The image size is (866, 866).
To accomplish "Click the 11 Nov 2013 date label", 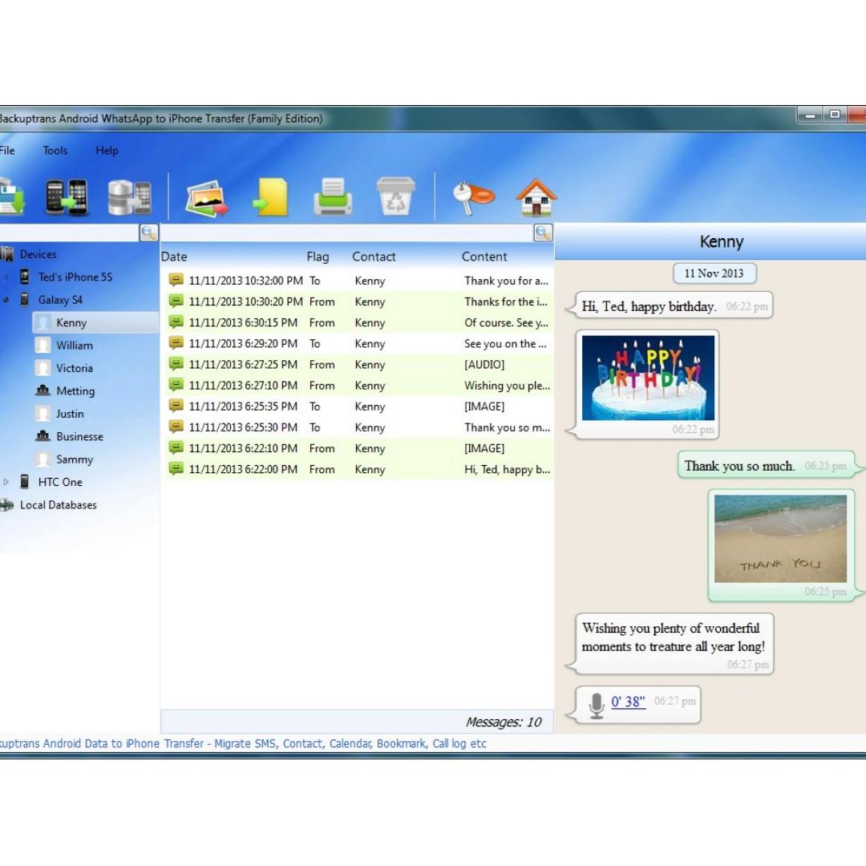I will (714, 273).
